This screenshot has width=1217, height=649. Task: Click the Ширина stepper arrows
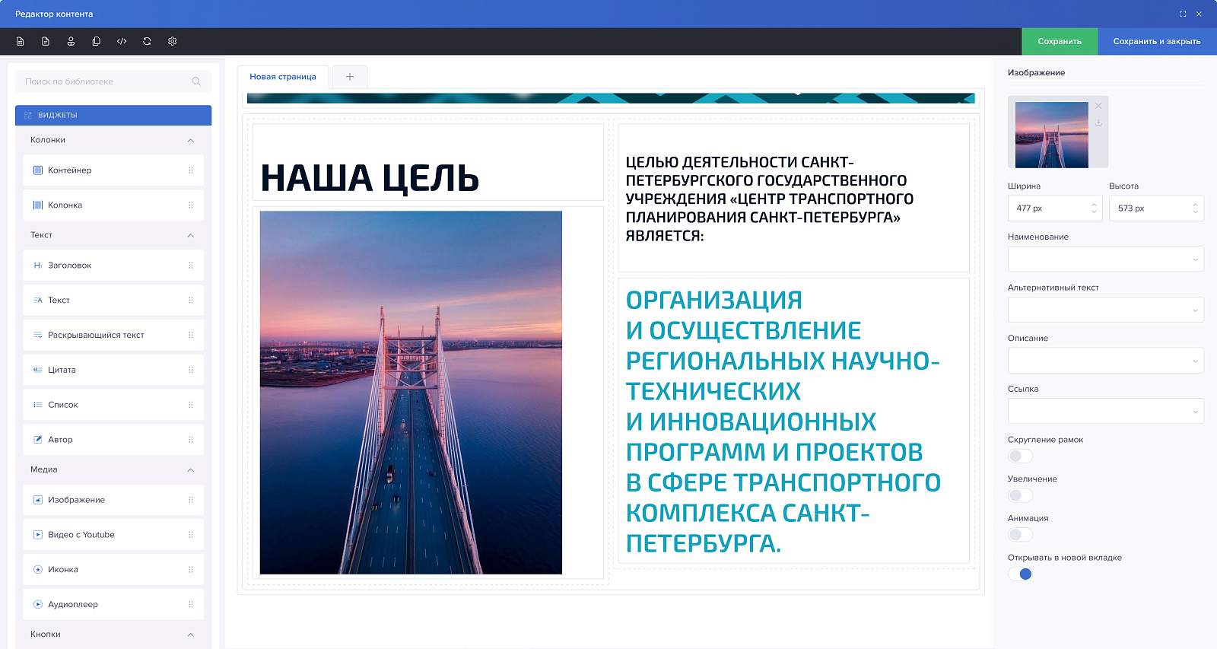(1094, 208)
